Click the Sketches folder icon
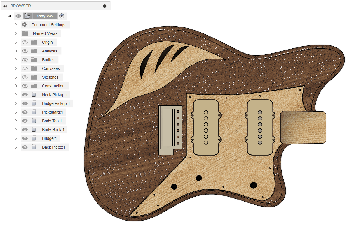 (34, 77)
